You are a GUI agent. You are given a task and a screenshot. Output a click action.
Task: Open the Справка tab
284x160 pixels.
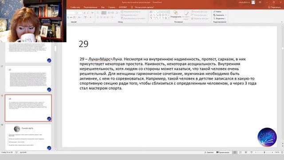tap(111, 7)
